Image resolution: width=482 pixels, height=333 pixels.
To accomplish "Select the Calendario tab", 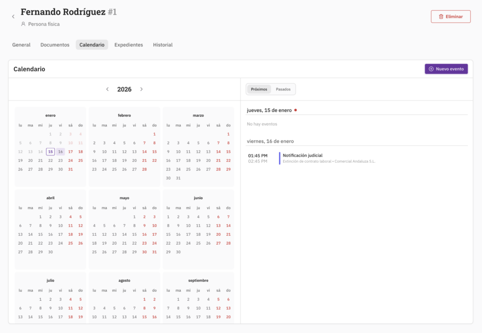I will coord(92,45).
